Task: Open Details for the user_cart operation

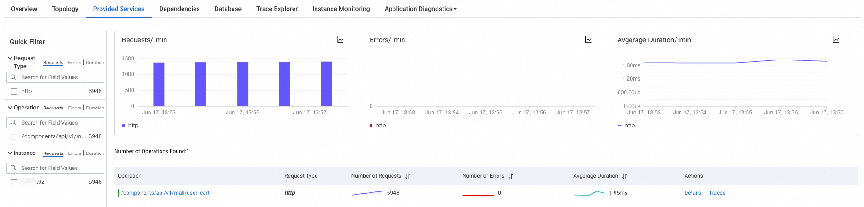Action: 692,193
